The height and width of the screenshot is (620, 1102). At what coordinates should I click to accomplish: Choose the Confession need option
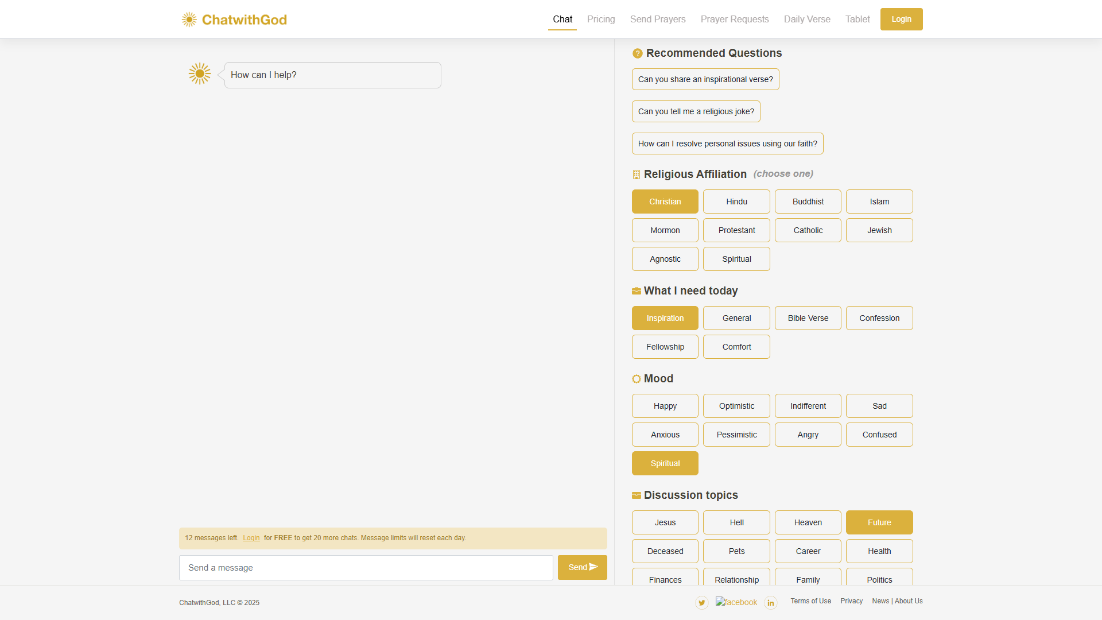tap(879, 318)
